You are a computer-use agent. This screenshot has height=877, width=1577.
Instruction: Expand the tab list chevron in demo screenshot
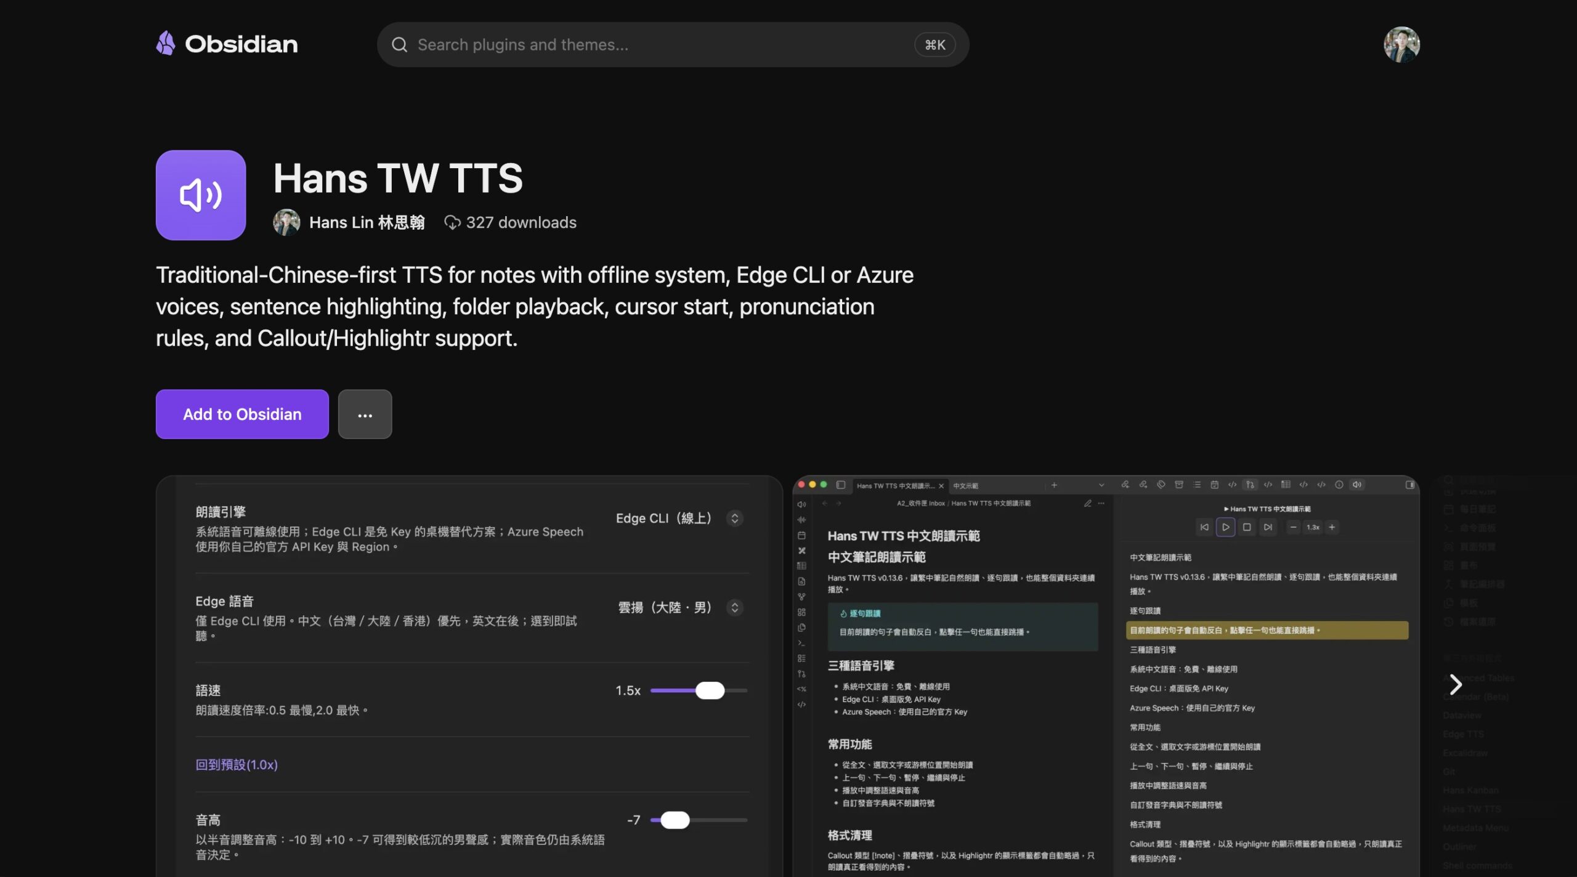click(1101, 485)
